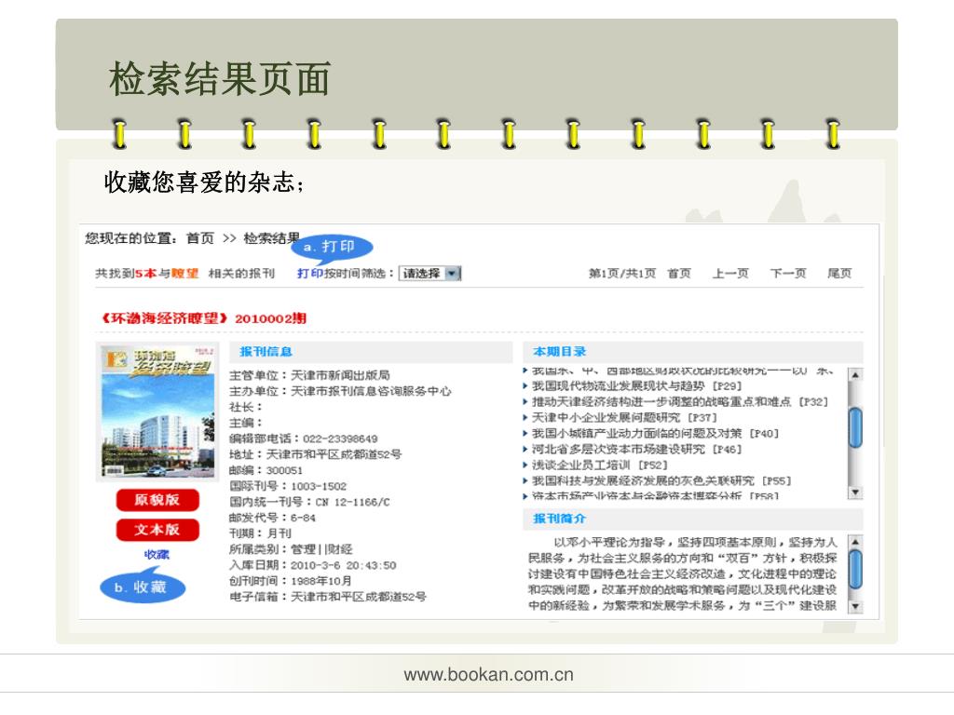Click the text 邮编：300051
The image size is (954, 715).
266,470
